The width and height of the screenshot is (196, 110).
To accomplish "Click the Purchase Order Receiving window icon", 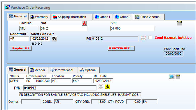I will pos(7,8).
